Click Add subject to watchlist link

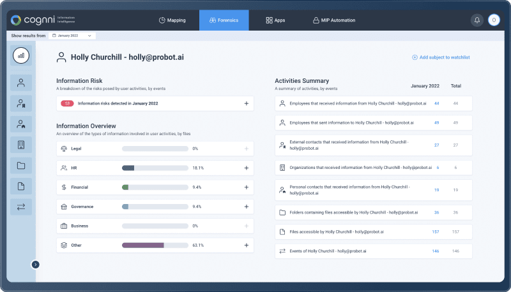tap(441, 57)
